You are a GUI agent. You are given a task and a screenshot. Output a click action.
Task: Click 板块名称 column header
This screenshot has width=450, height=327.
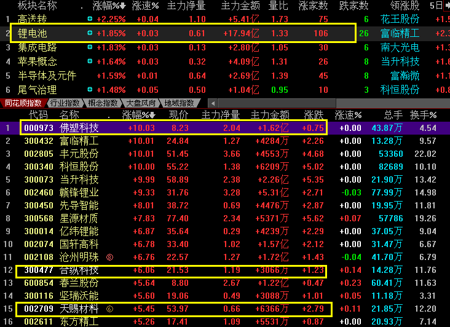click(37, 6)
